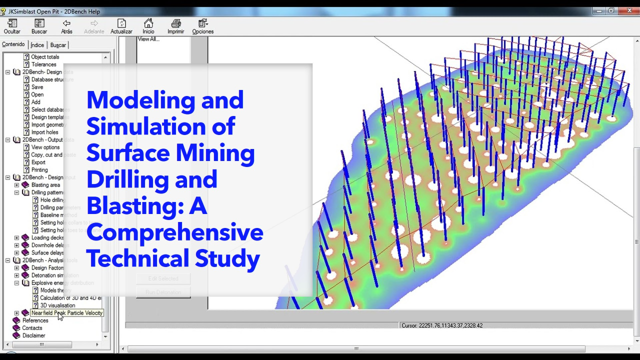Click the closed book icon for Blasting area

click(x=25, y=185)
